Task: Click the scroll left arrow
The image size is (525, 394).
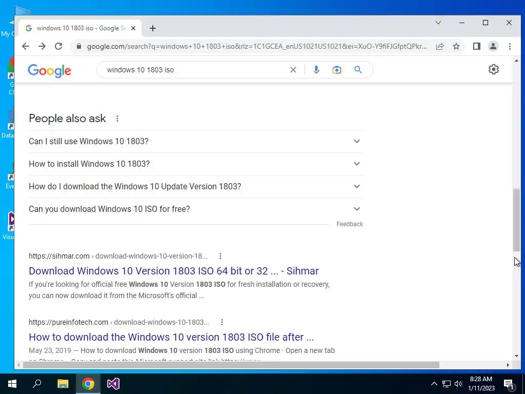Action: [18, 365]
